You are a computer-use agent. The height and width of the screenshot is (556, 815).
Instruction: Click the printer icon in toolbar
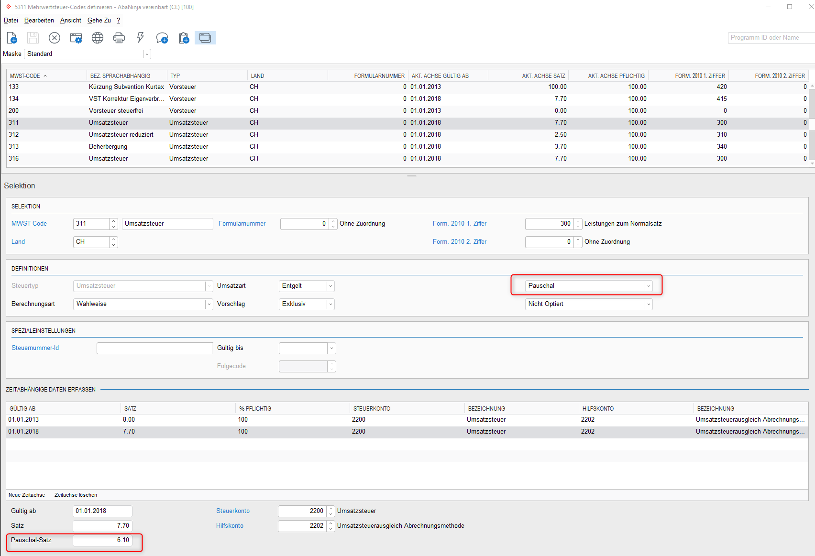coord(119,38)
